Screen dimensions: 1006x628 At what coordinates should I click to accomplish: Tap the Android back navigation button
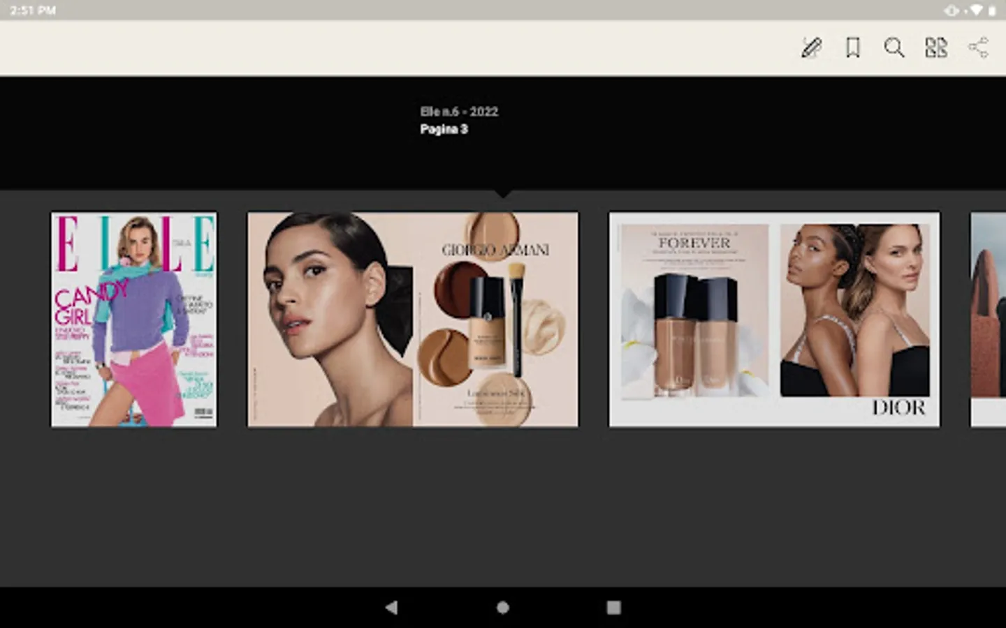[x=391, y=608]
